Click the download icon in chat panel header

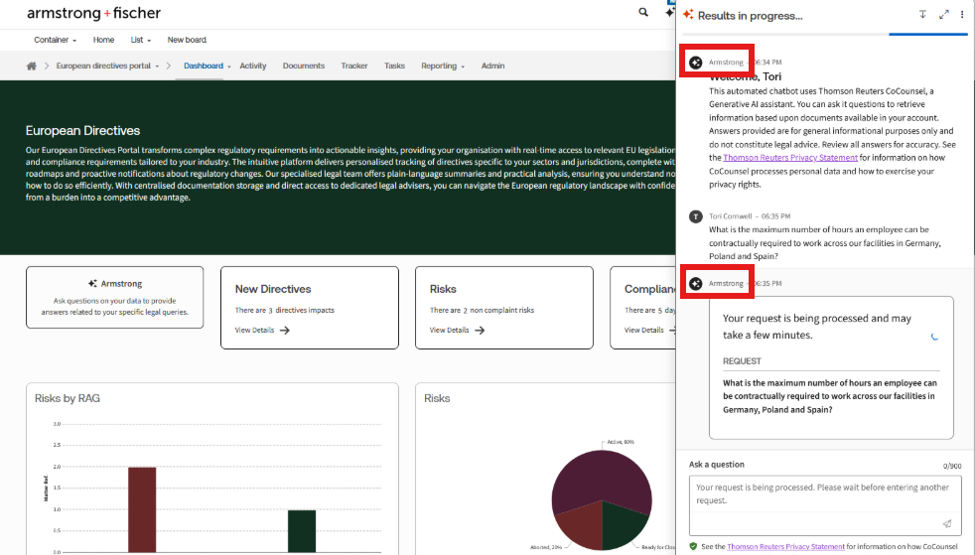[x=922, y=15]
